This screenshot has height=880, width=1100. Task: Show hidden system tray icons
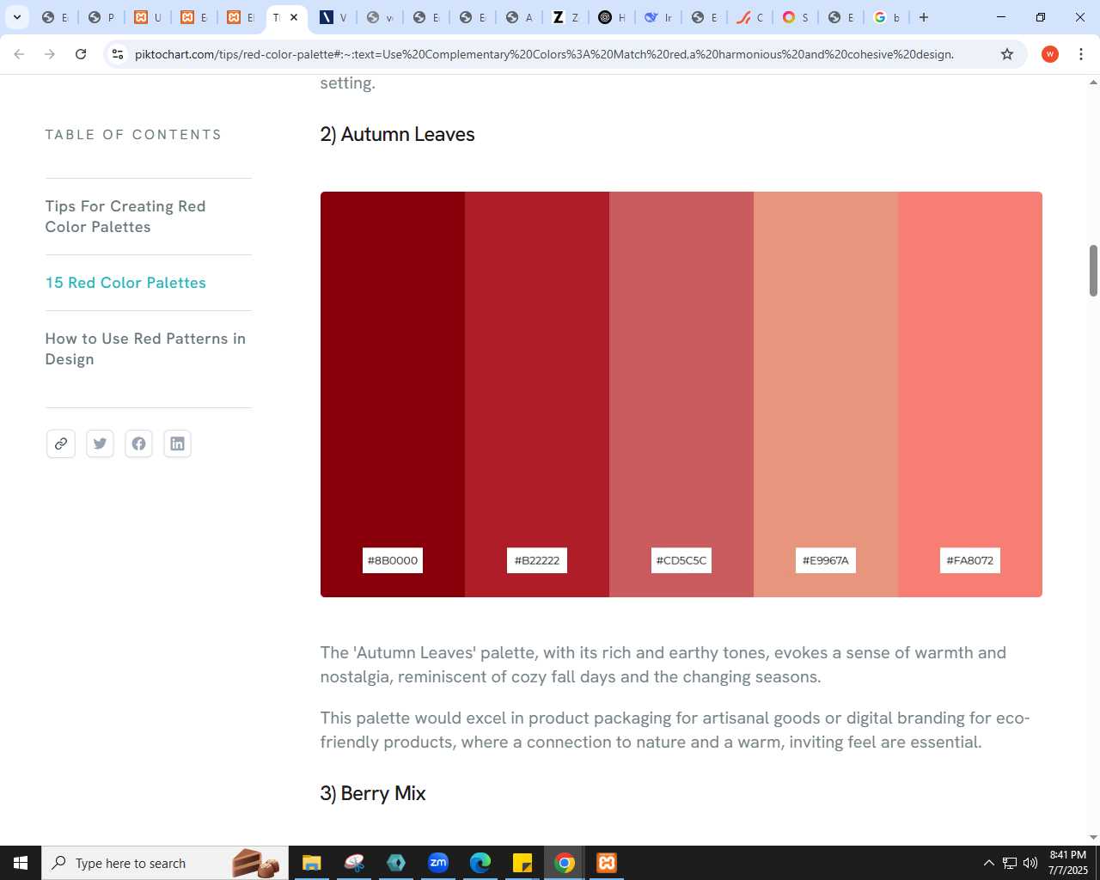[x=988, y=863]
